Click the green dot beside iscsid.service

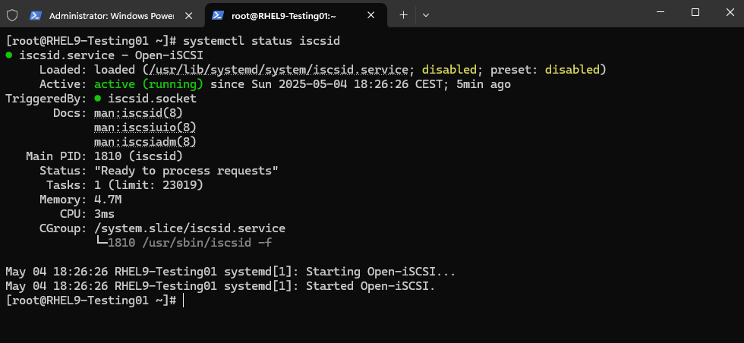point(9,55)
